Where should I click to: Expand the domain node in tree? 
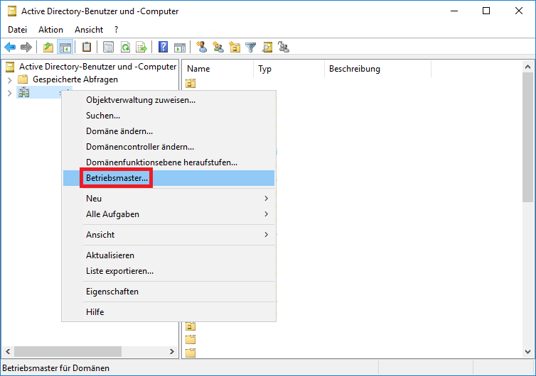9,93
